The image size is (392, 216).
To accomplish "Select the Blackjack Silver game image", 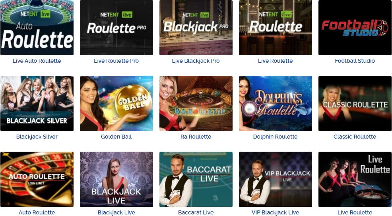I will point(37,103).
